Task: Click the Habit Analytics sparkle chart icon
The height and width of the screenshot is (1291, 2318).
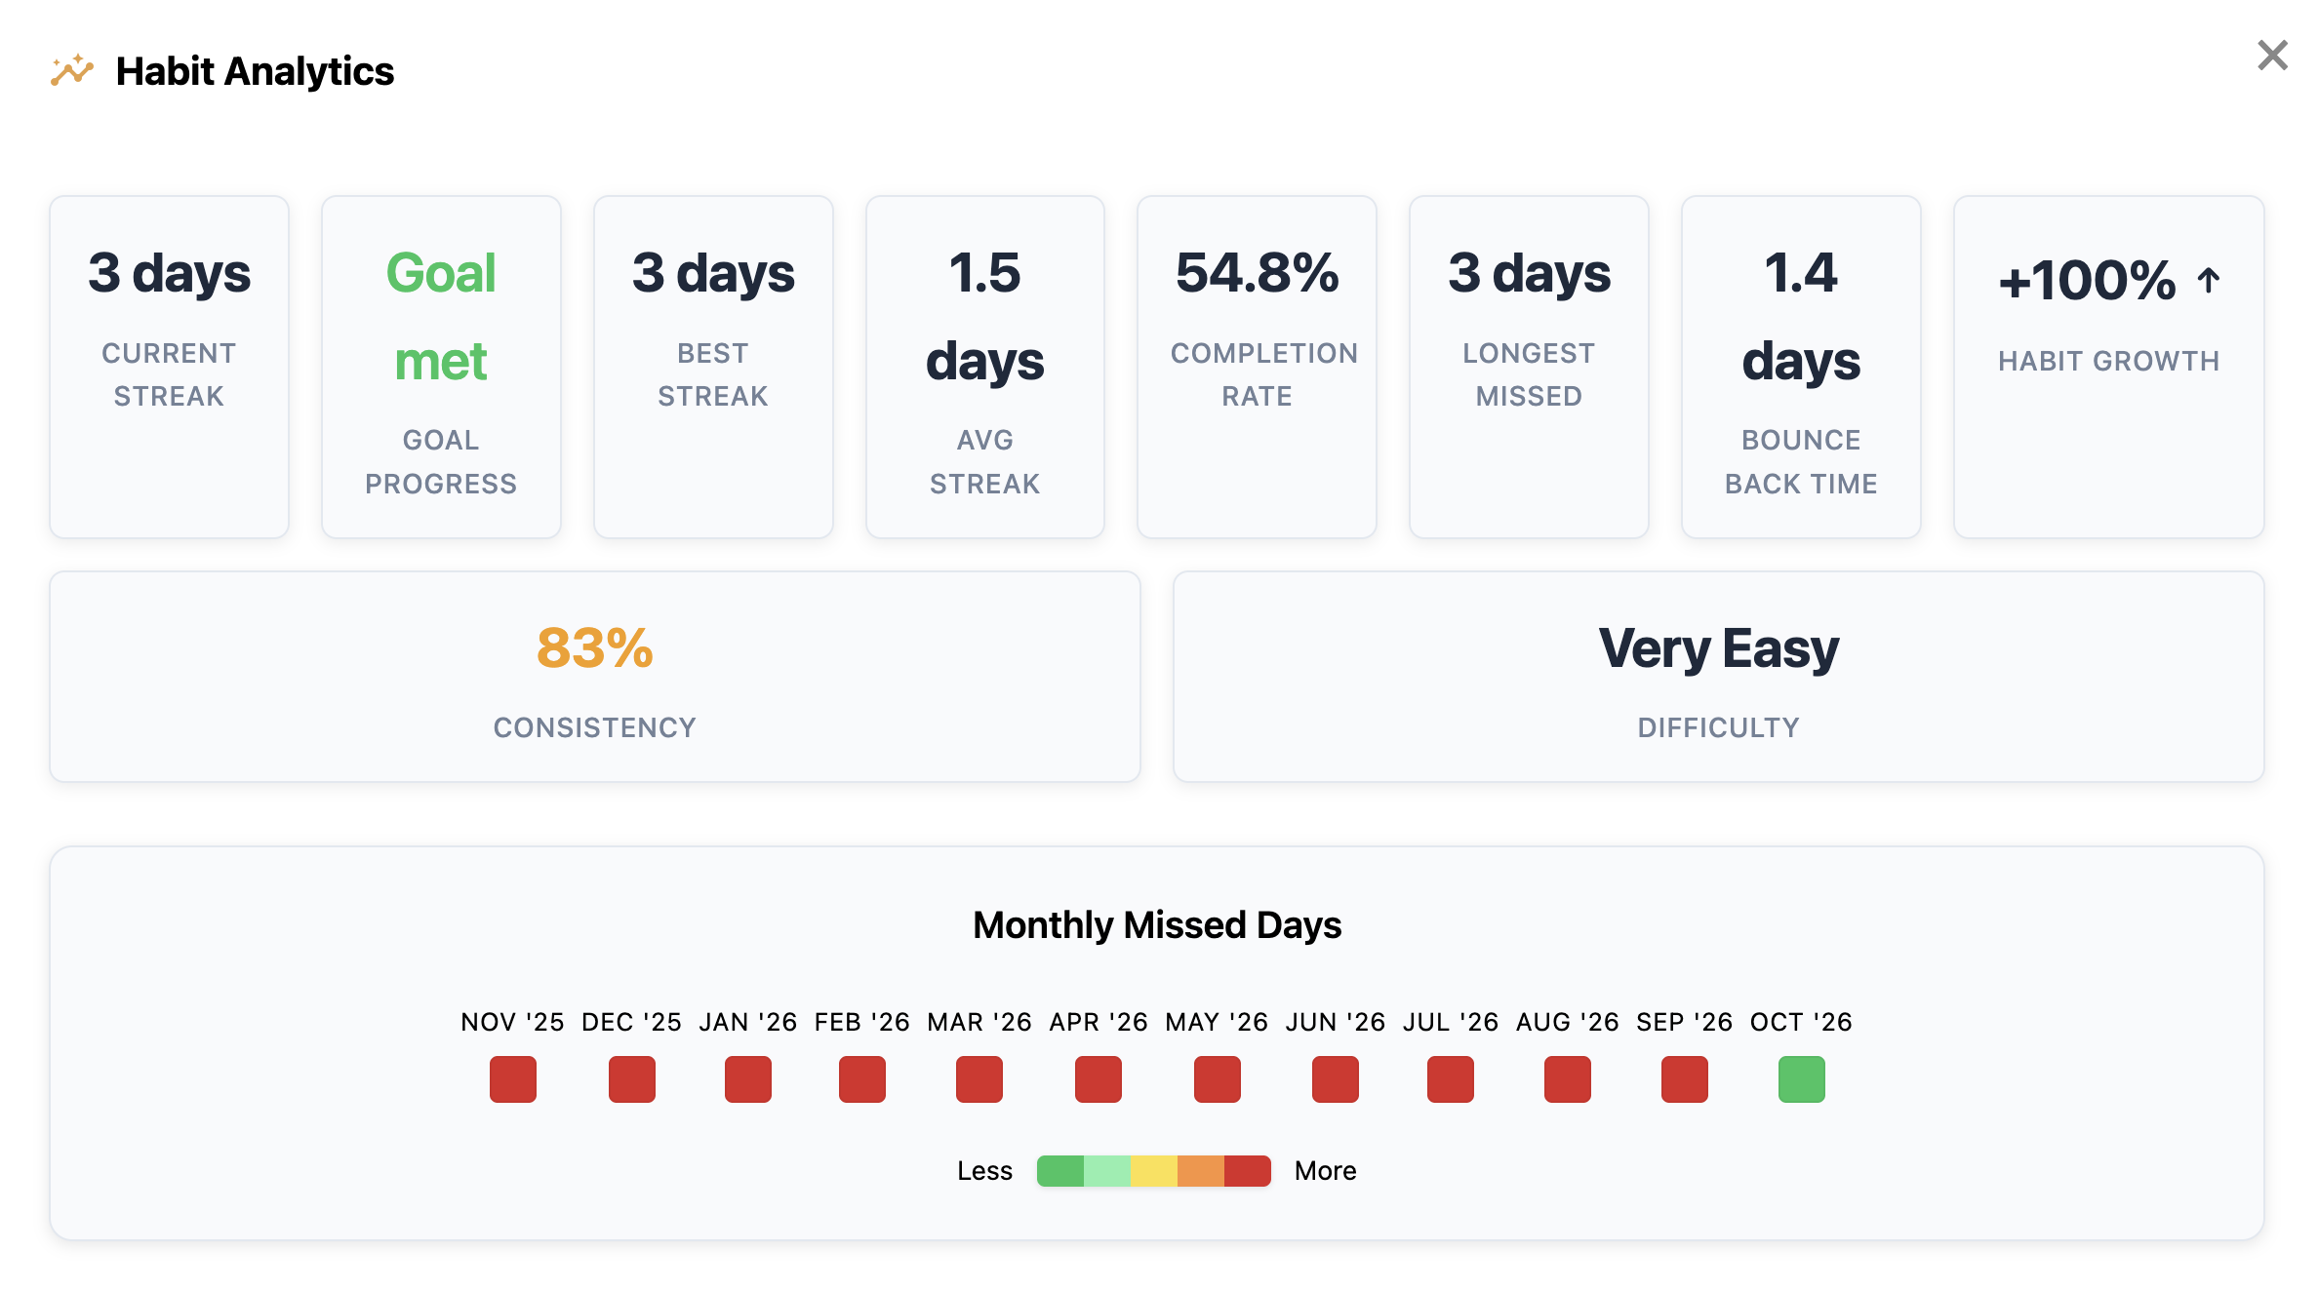Action: pos(72,70)
